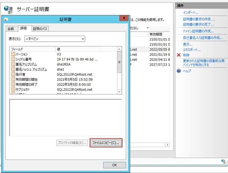Click field list scroll down arrow
This screenshot has height=173, width=228.
[119, 92]
